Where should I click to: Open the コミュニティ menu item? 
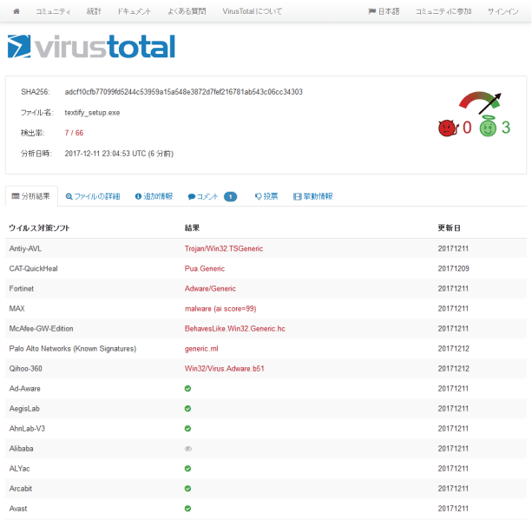click(x=53, y=11)
